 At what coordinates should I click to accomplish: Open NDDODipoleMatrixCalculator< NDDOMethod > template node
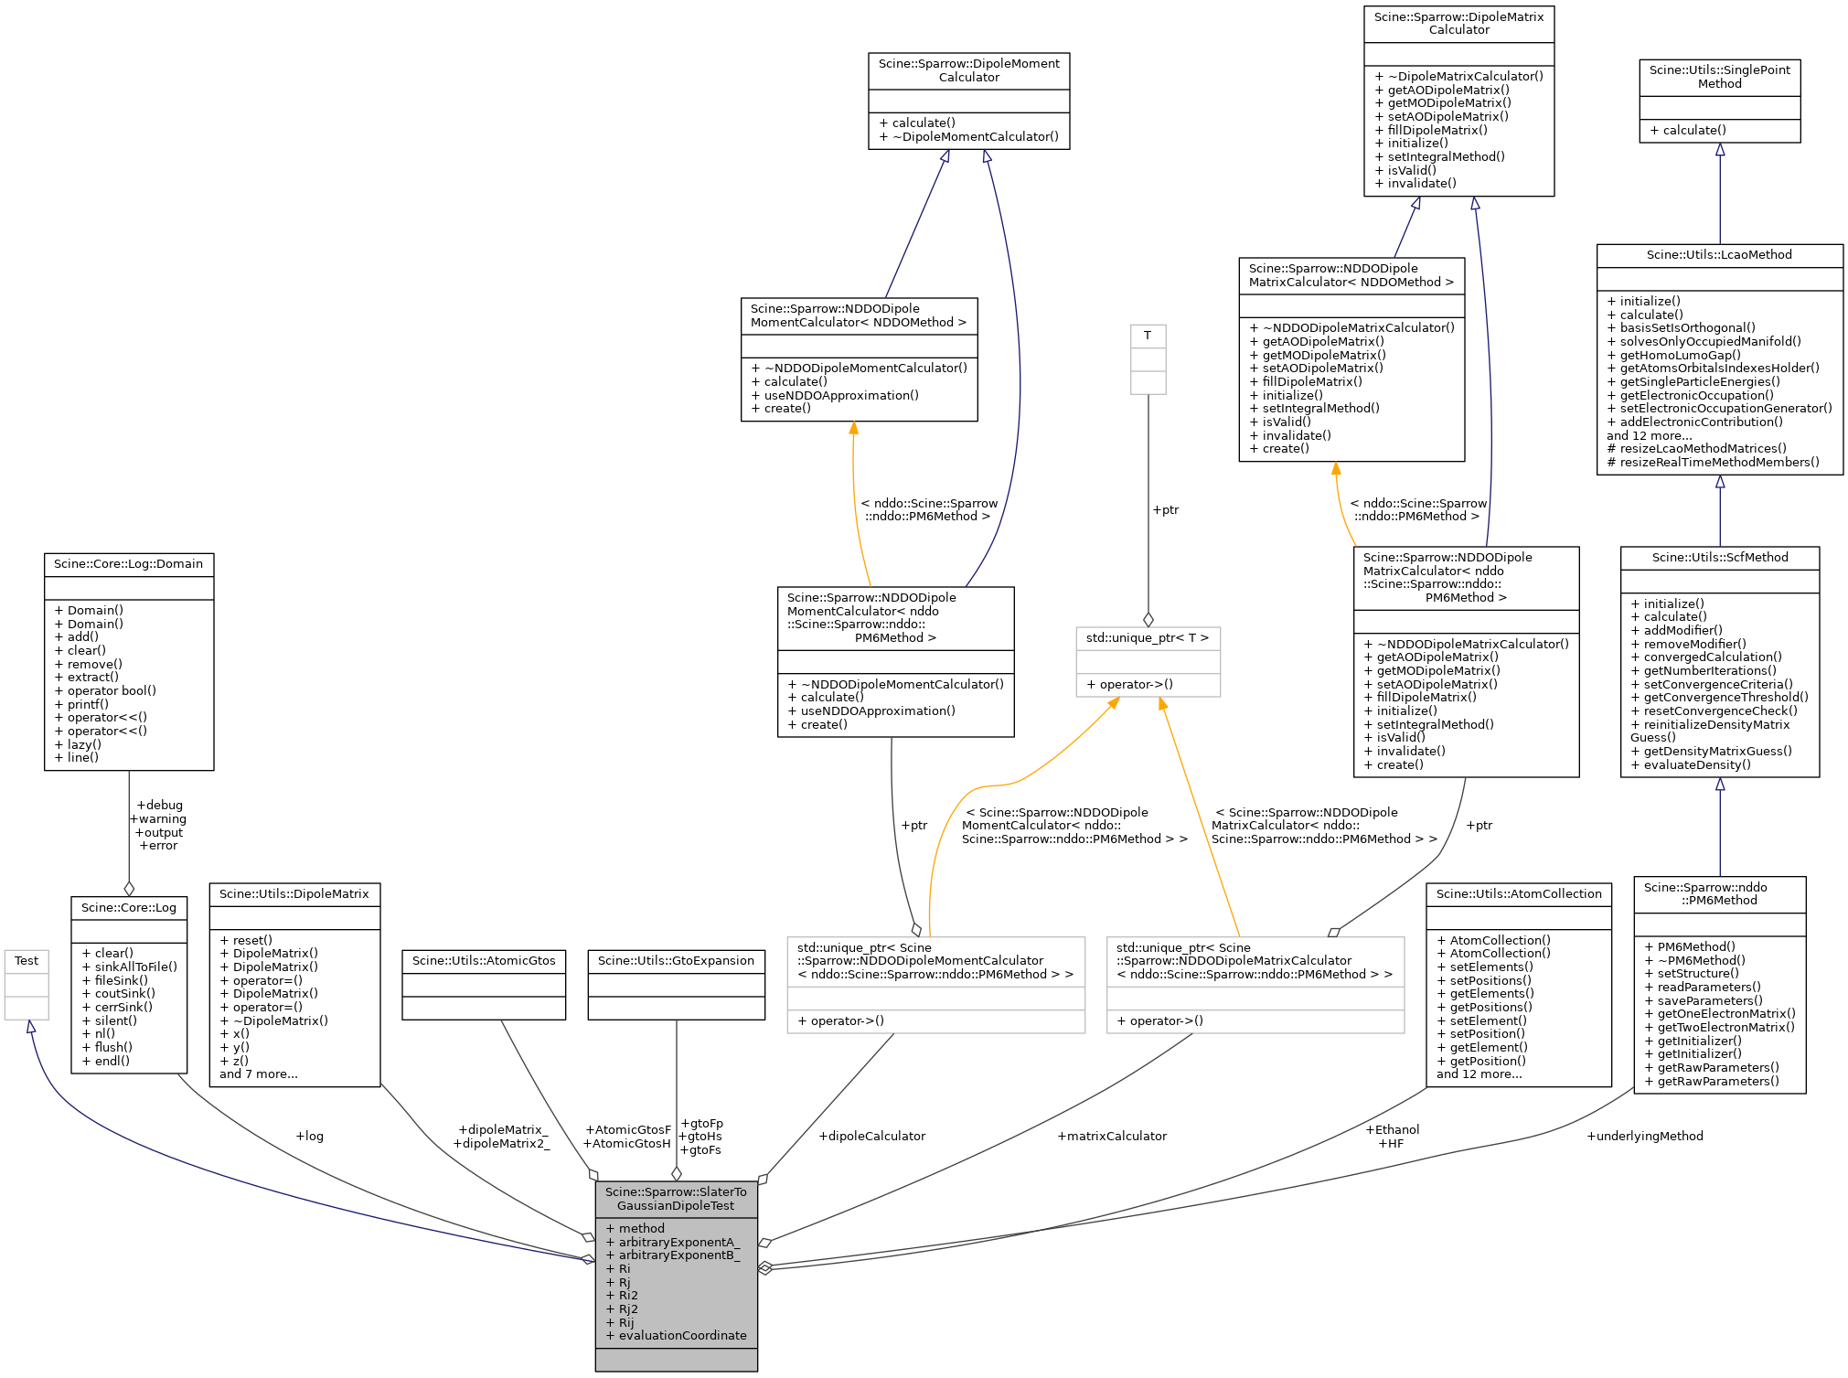pyautogui.click(x=1351, y=359)
